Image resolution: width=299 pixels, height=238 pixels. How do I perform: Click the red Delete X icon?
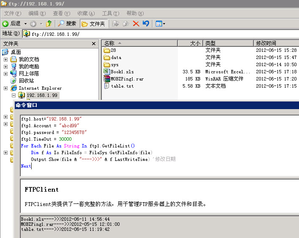click(136, 24)
